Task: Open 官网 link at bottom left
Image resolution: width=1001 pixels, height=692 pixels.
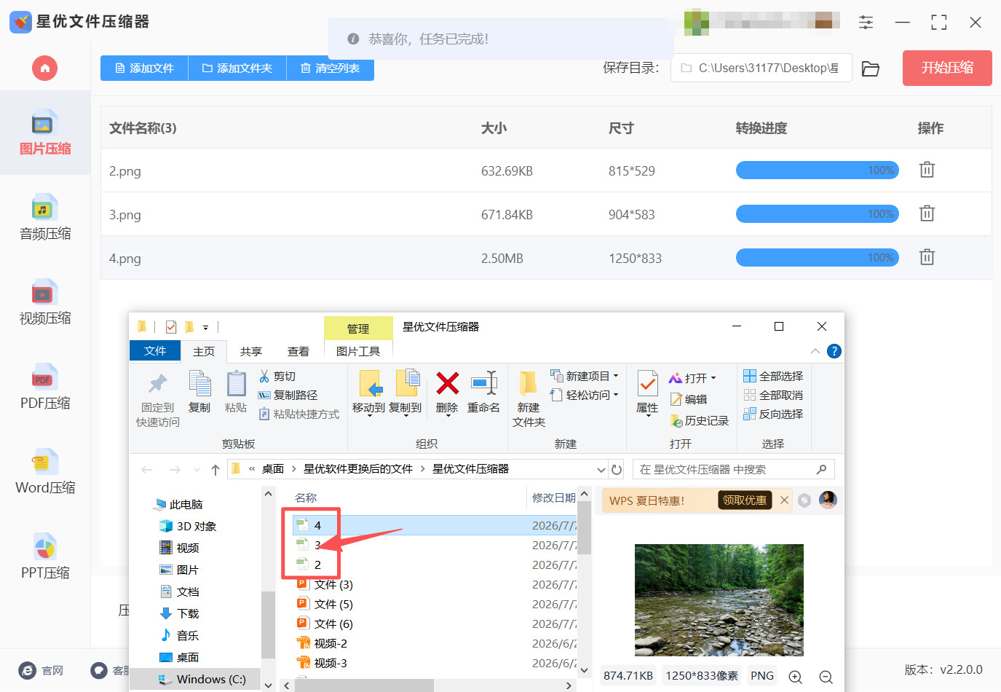Action: (41, 671)
